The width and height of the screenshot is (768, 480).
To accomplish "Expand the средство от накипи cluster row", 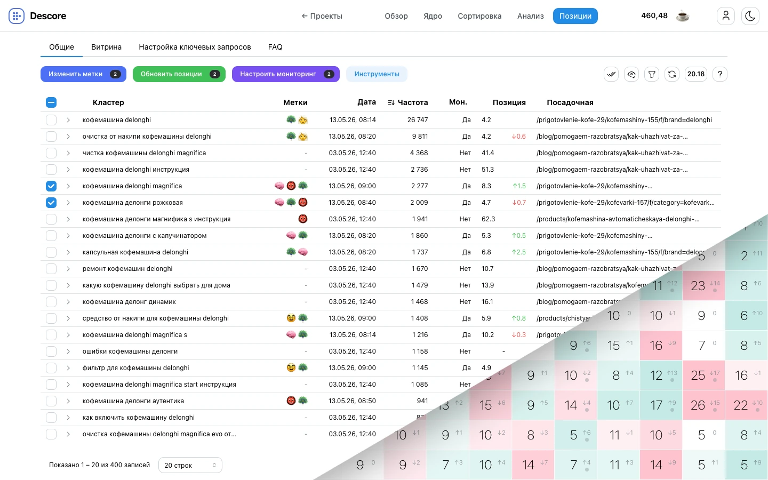I will click(68, 318).
